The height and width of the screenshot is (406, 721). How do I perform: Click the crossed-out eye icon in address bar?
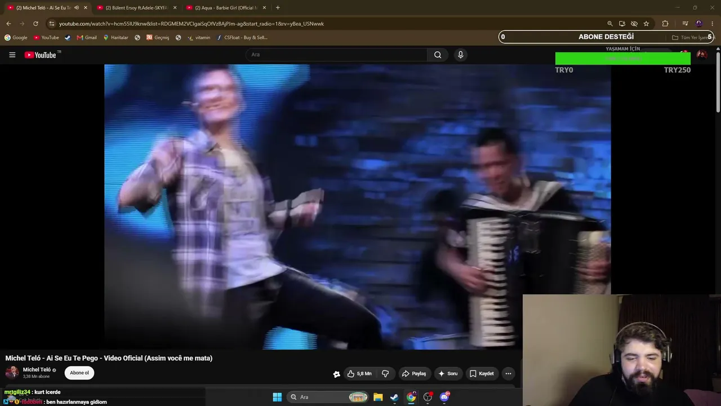(x=634, y=24)
